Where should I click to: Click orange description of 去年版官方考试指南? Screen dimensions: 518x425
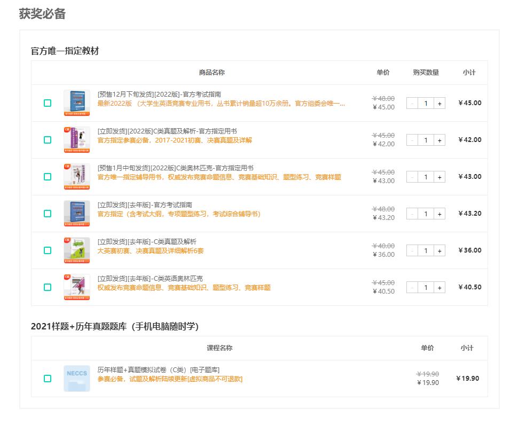[179, 214]
